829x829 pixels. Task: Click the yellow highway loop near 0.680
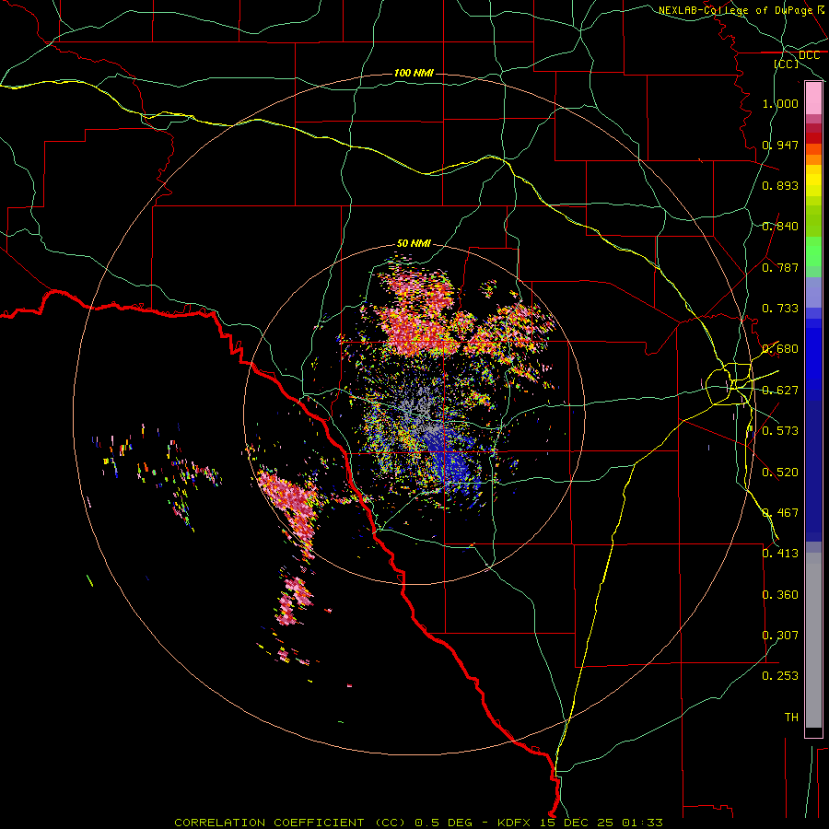click(730, 384)
